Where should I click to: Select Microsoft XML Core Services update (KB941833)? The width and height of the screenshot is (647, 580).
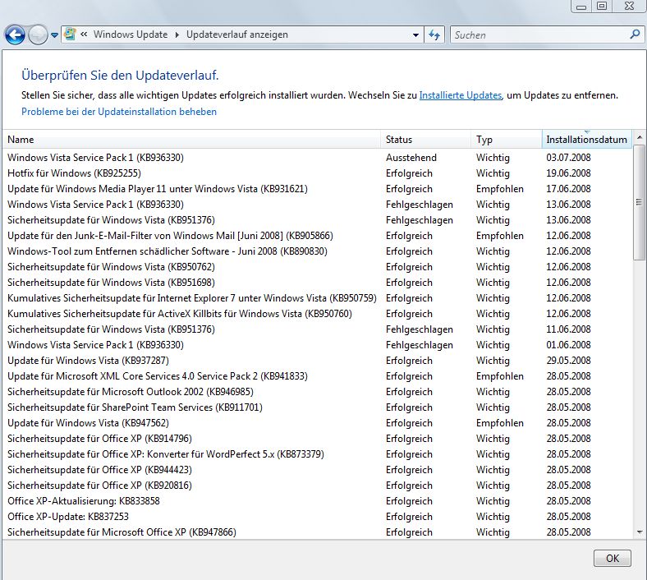tap(317, 376)
